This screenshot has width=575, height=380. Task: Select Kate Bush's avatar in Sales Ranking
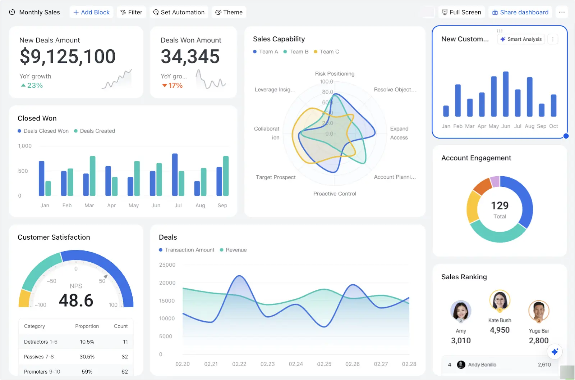tap(500, 300)
